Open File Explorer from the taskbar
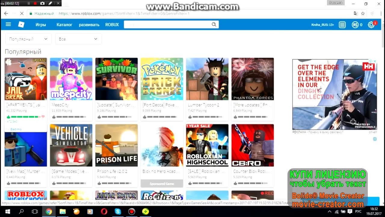 [63, 212]
